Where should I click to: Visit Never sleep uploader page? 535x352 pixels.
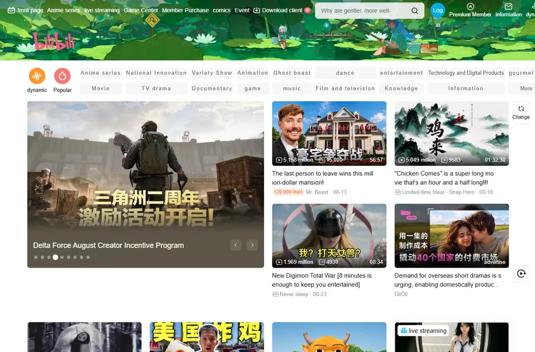[x=294, y=294]
